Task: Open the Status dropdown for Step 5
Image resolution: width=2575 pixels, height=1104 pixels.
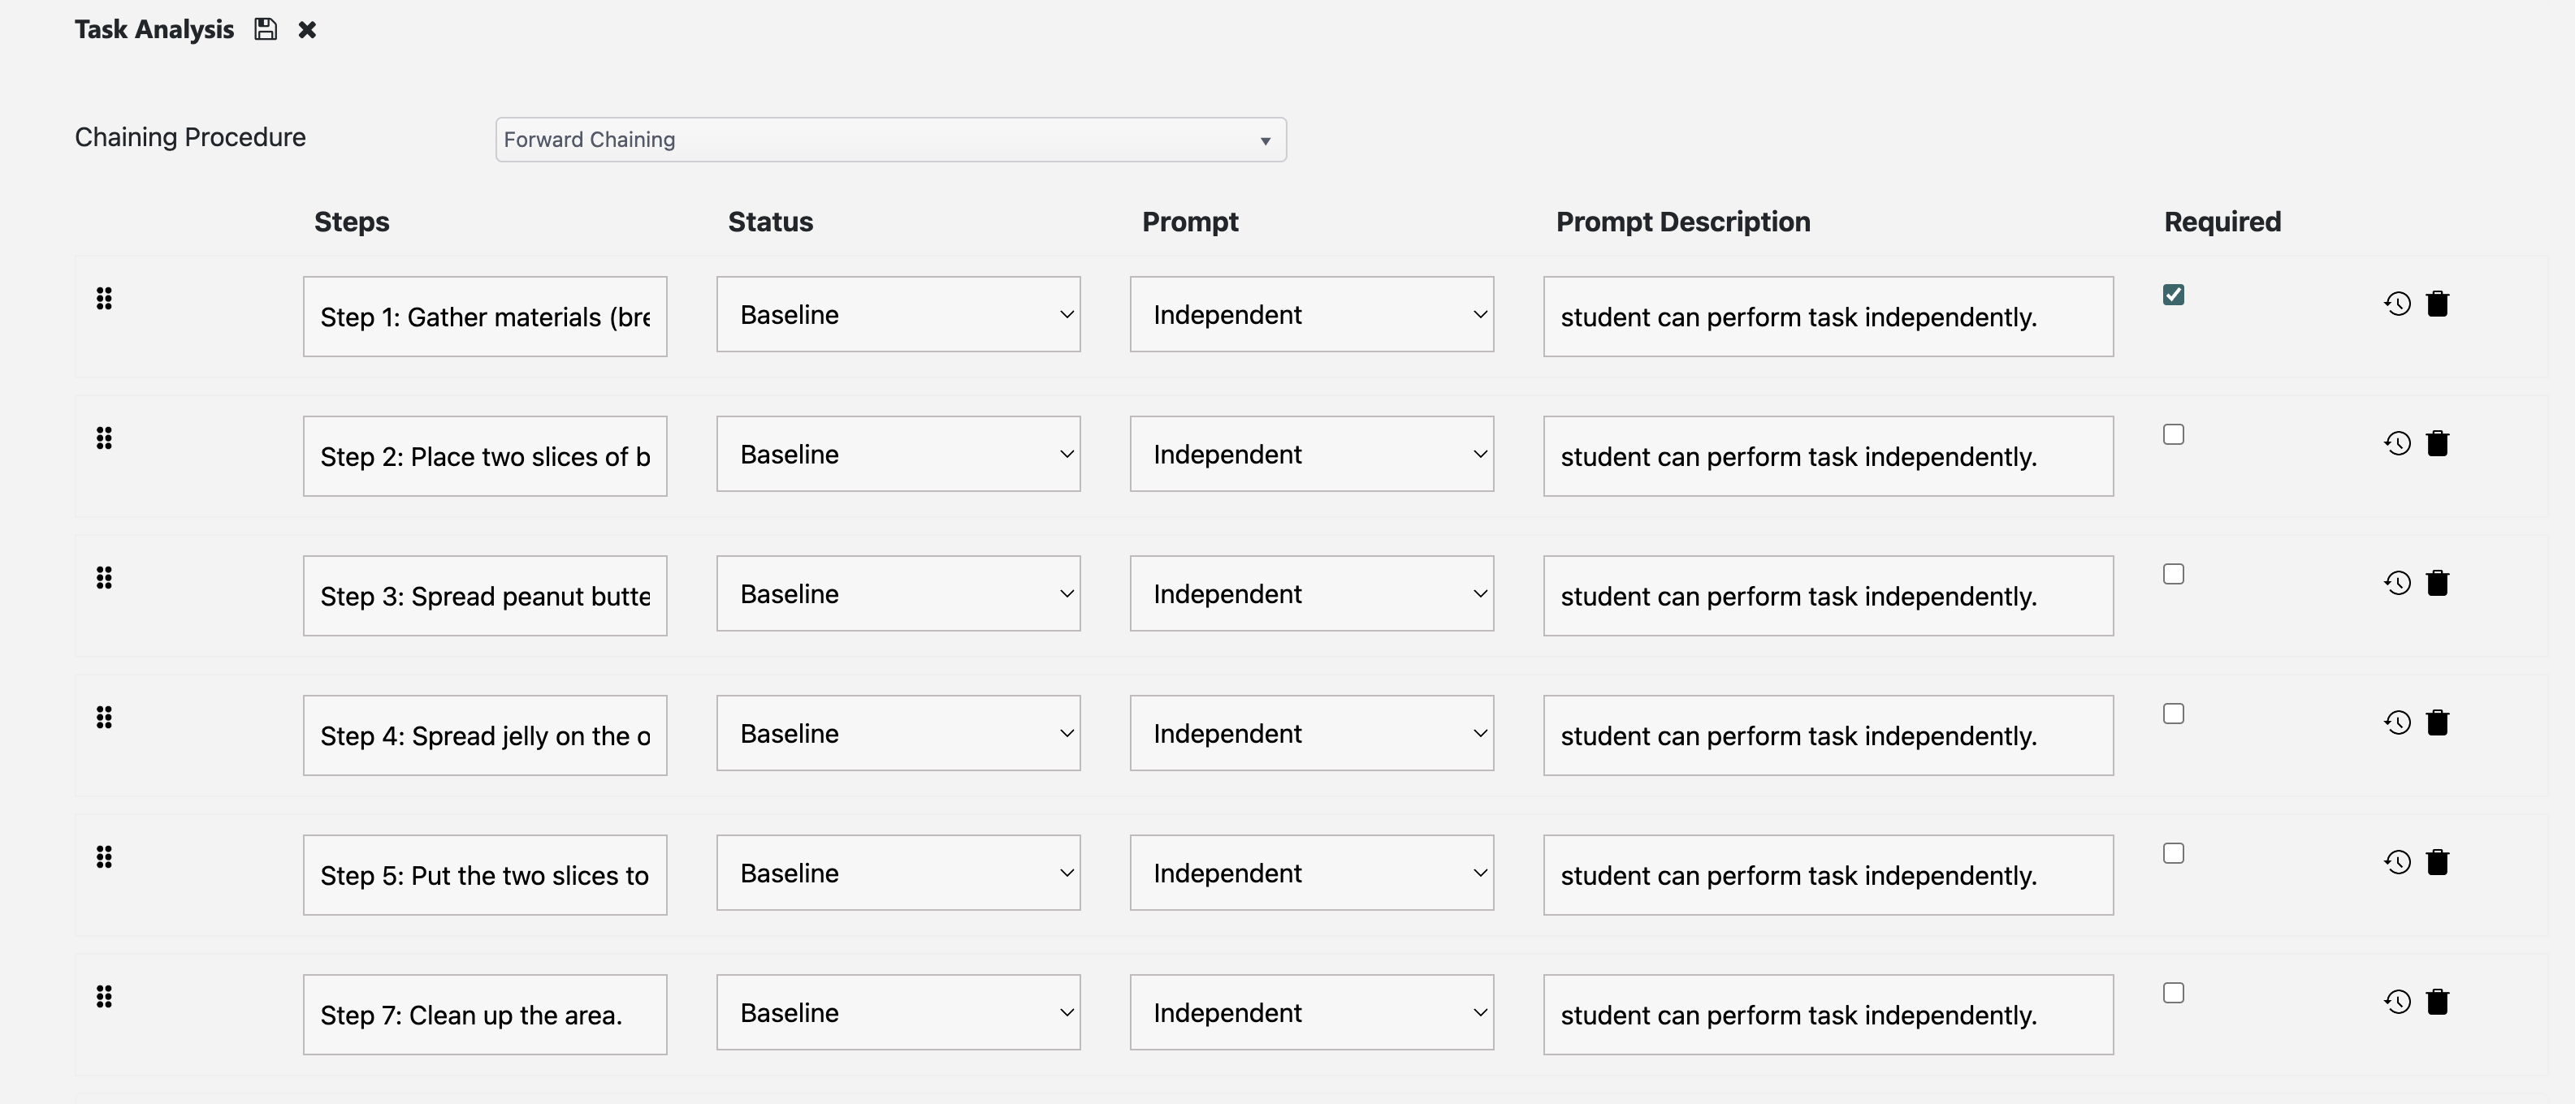Action: tap(898, 873)
